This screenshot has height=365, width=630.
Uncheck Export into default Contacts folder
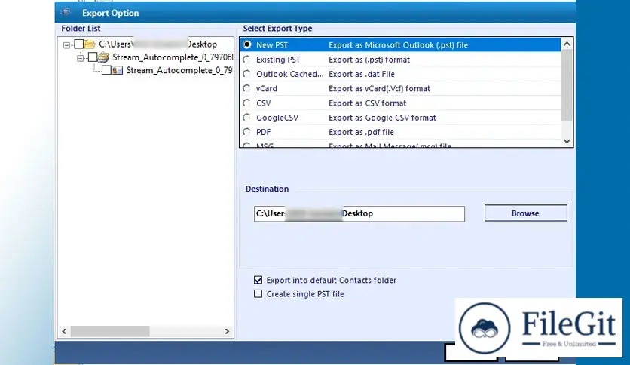258,280
